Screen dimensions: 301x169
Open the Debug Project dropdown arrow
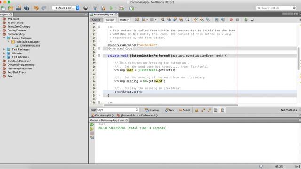point(126,8)
